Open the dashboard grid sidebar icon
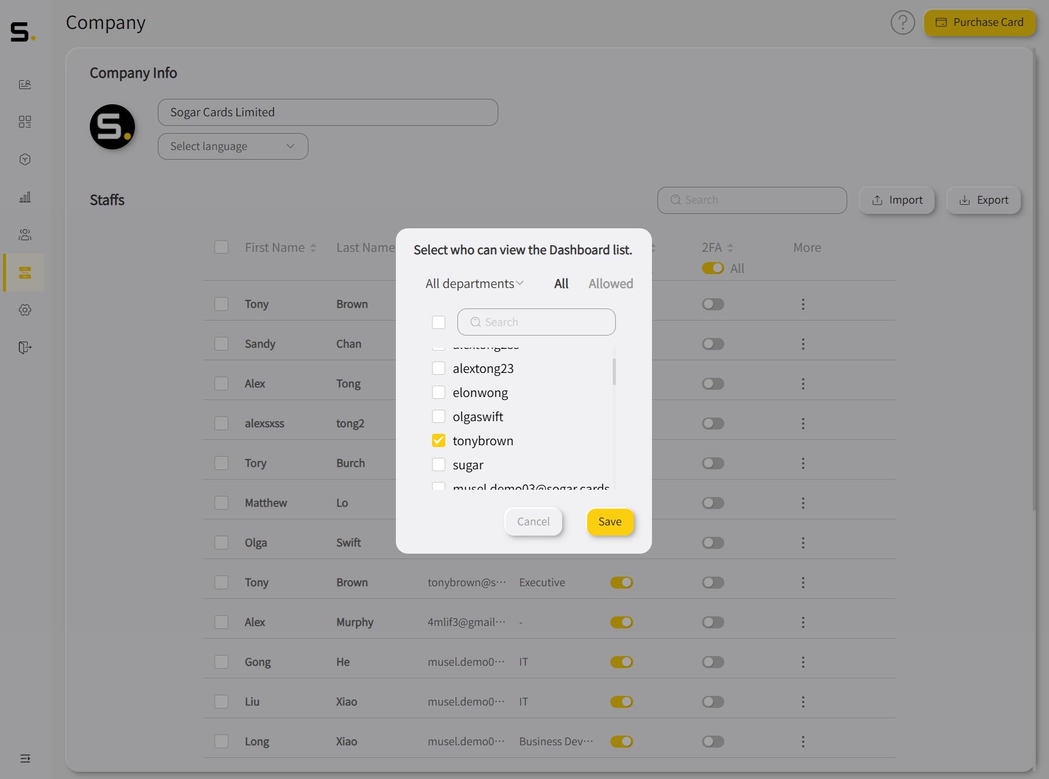Viewport: 1049px width, 779px height. pos(25,122)
